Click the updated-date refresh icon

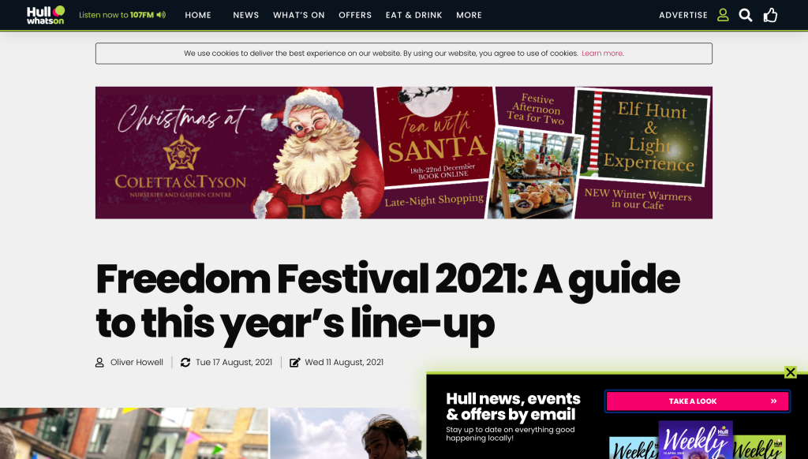pos(185,363)
